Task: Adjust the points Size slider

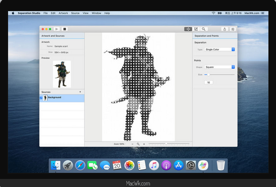Action: coord(208,75)
